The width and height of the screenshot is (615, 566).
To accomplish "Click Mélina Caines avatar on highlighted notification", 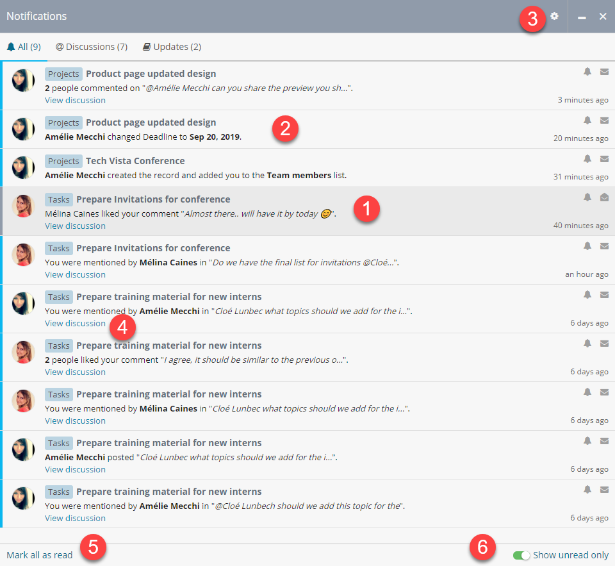I will (x=23, y=206).
